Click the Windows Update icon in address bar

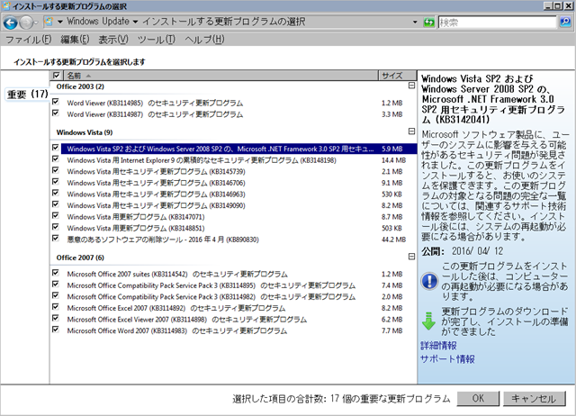[x=49, y=22]
